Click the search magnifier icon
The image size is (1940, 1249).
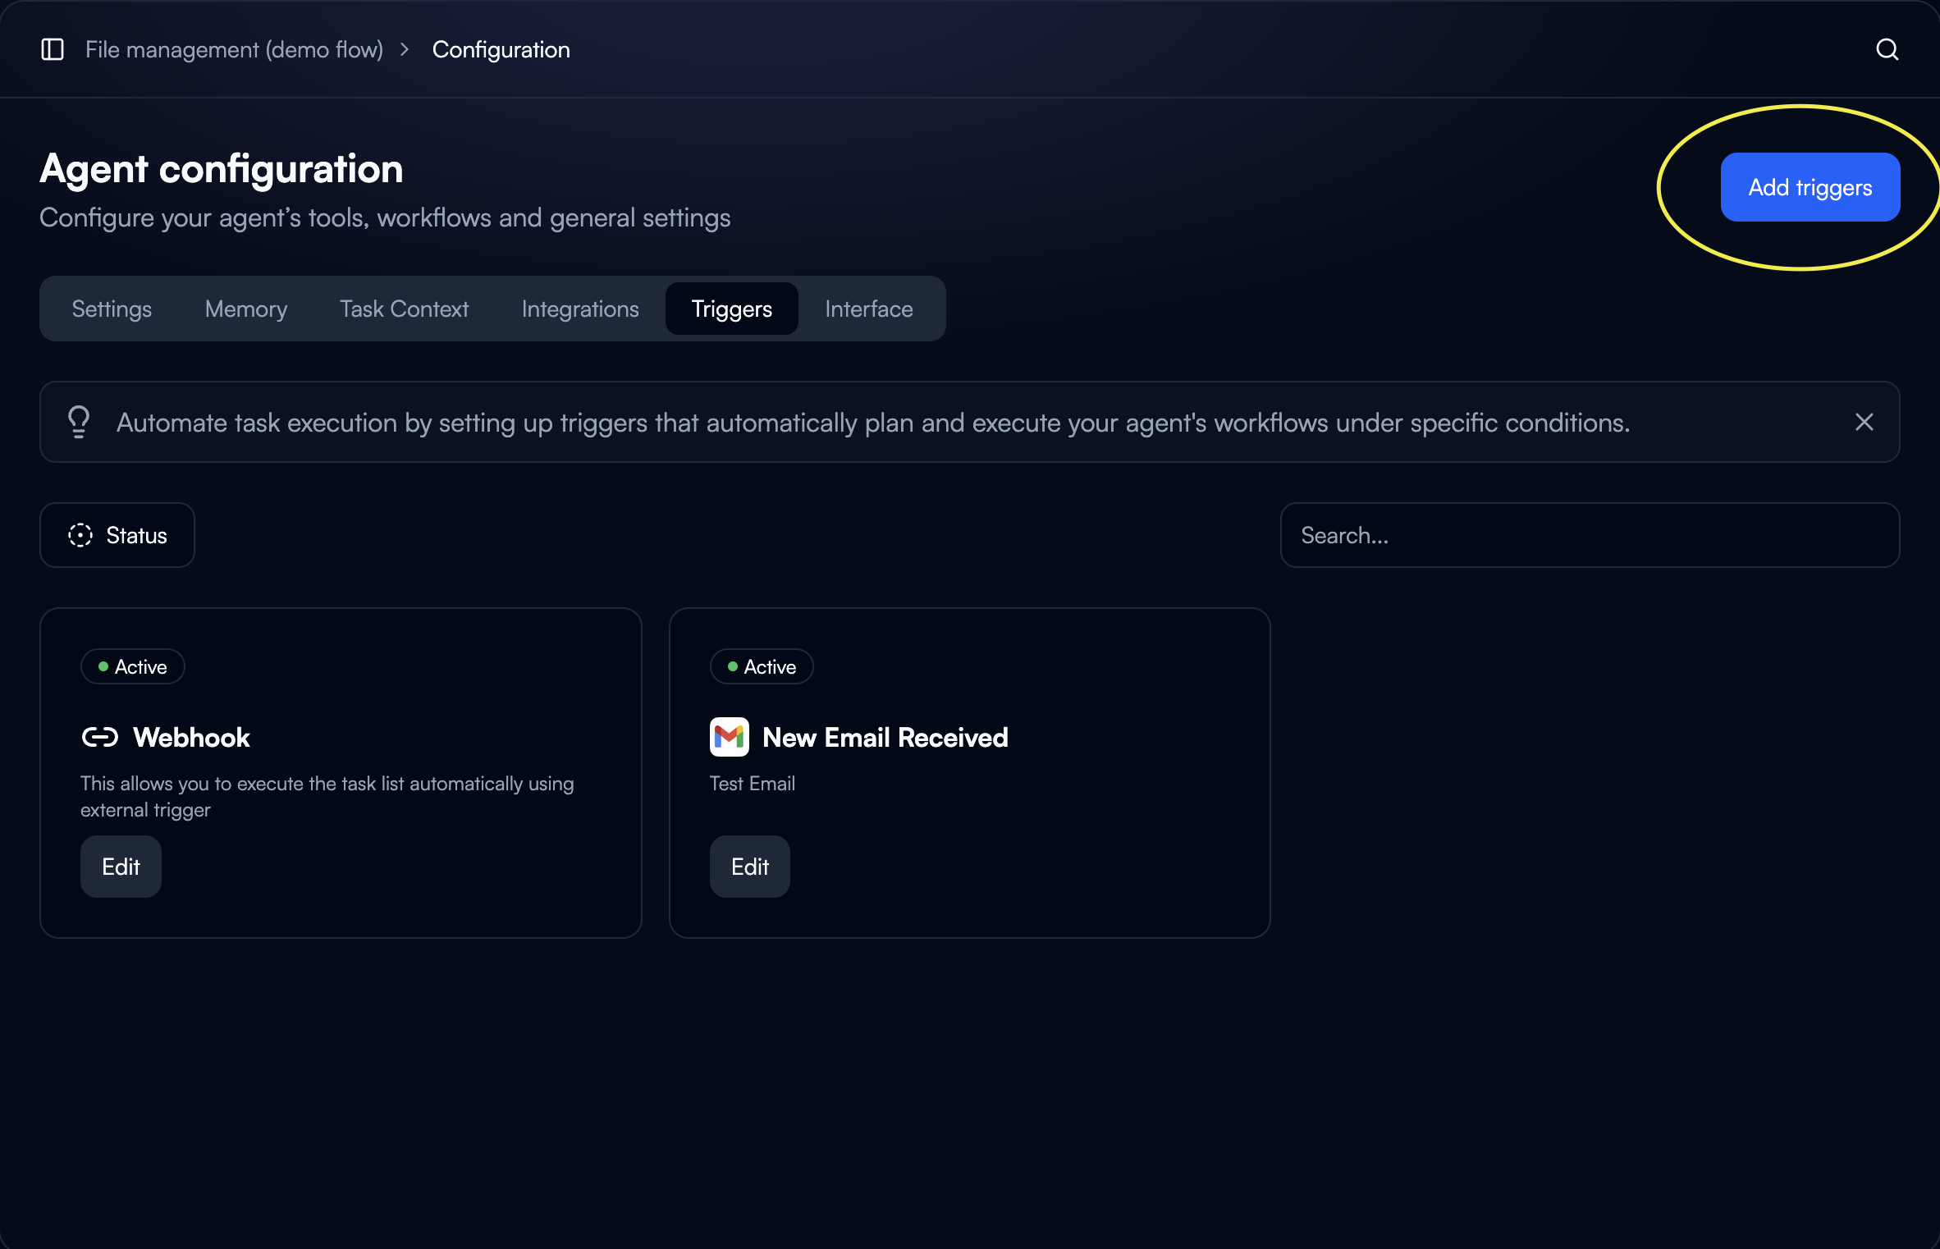(x=1887, y=49)
